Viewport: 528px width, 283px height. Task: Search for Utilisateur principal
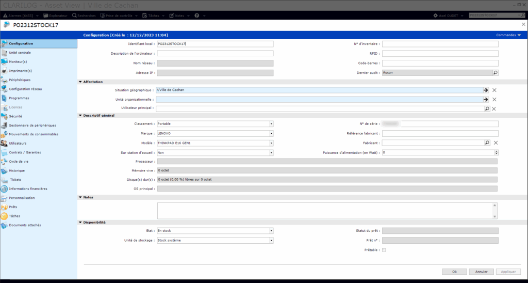[x=487, y=108]
